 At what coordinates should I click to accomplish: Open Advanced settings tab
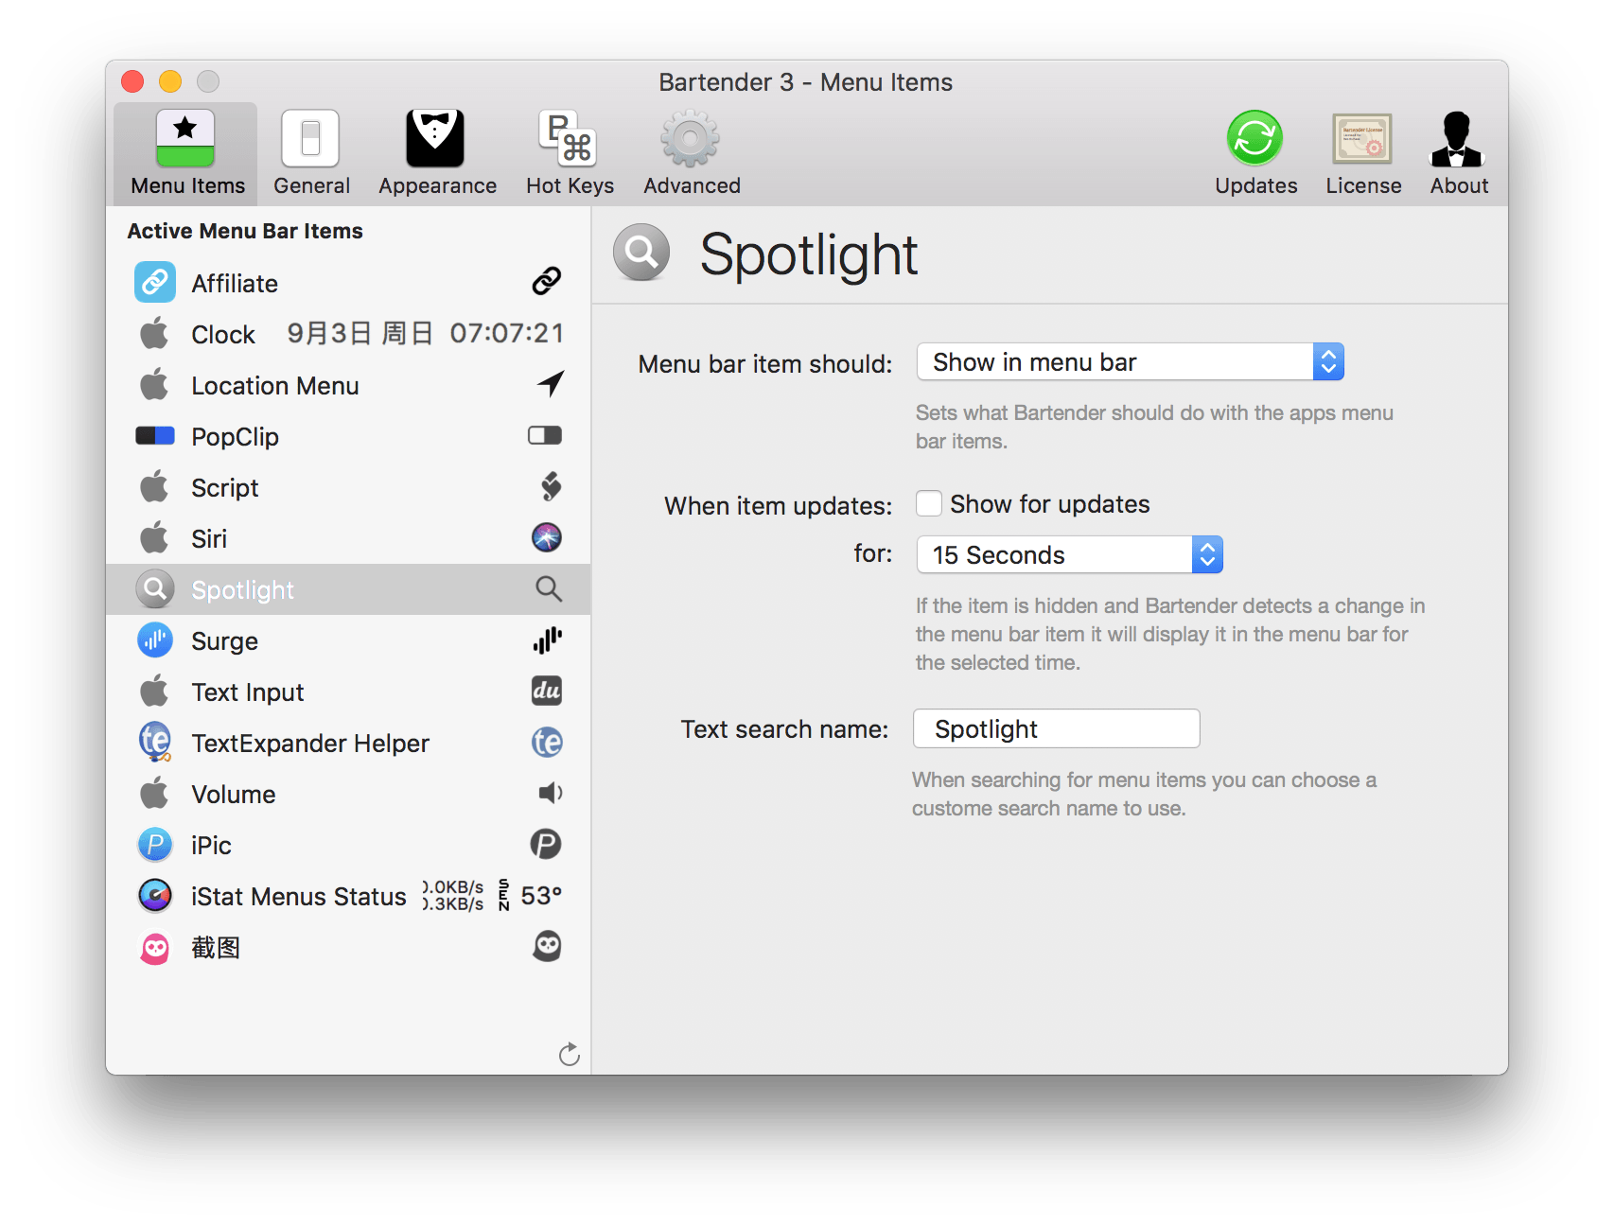coord(692,153)
